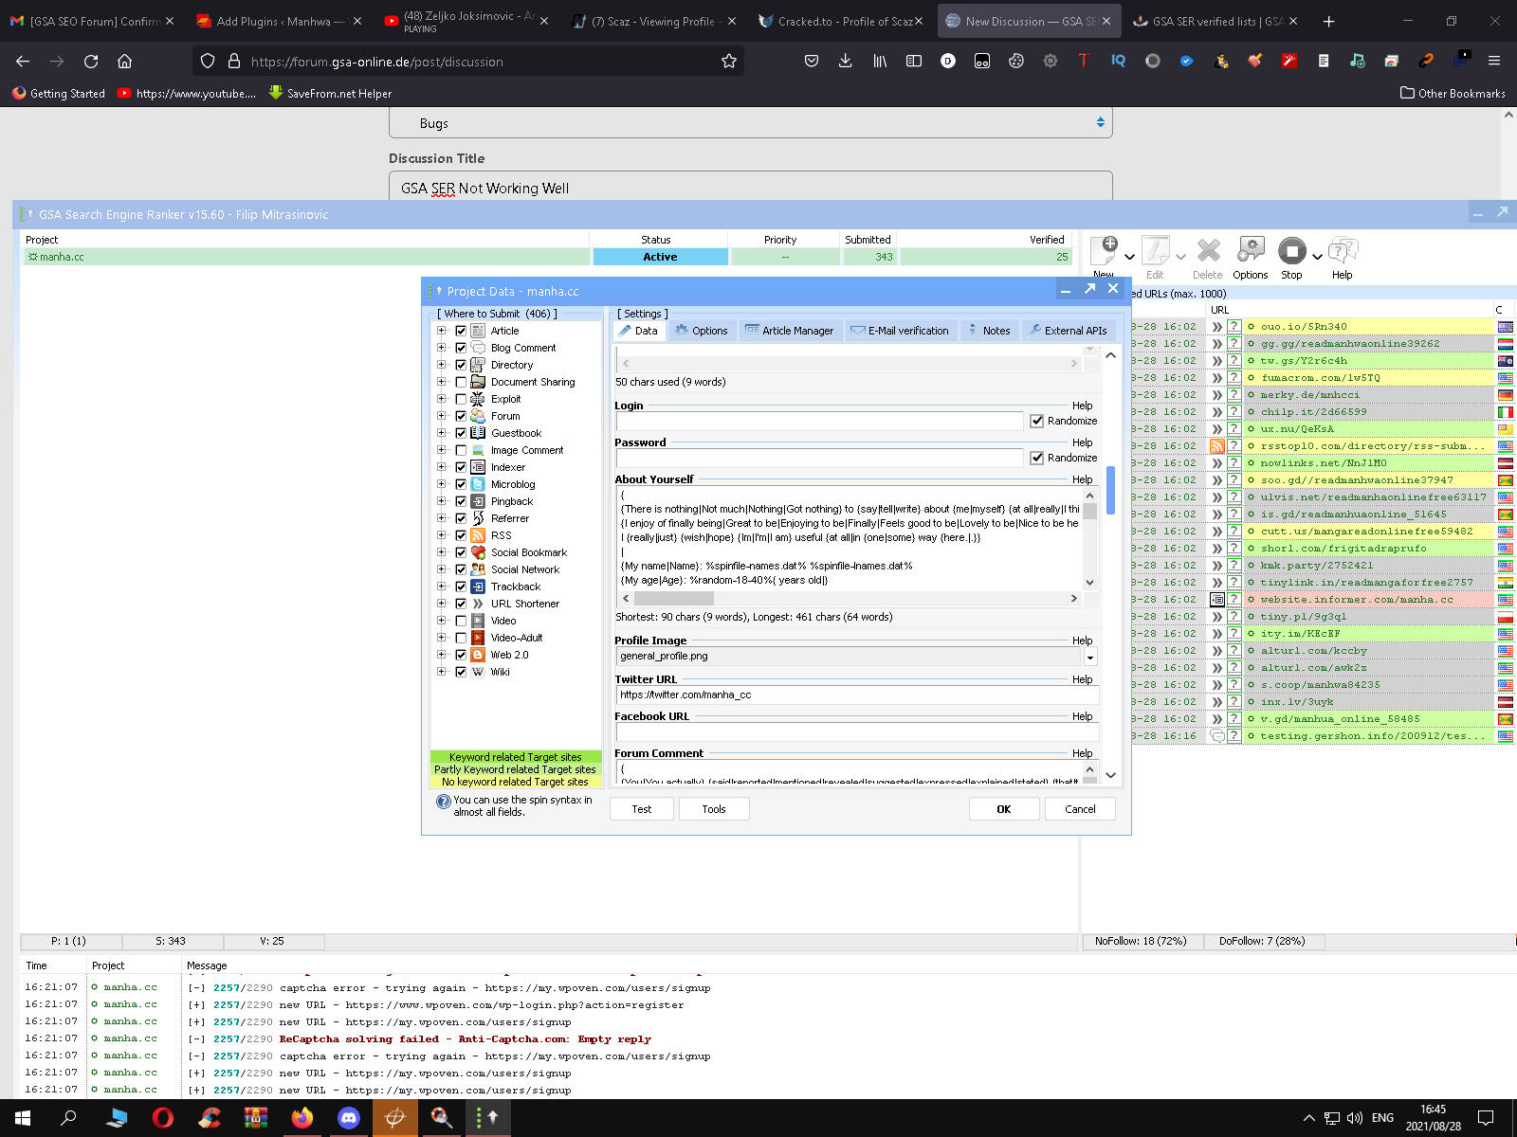Click the Delete X icon in GSA toolbar

(1208, 250)
